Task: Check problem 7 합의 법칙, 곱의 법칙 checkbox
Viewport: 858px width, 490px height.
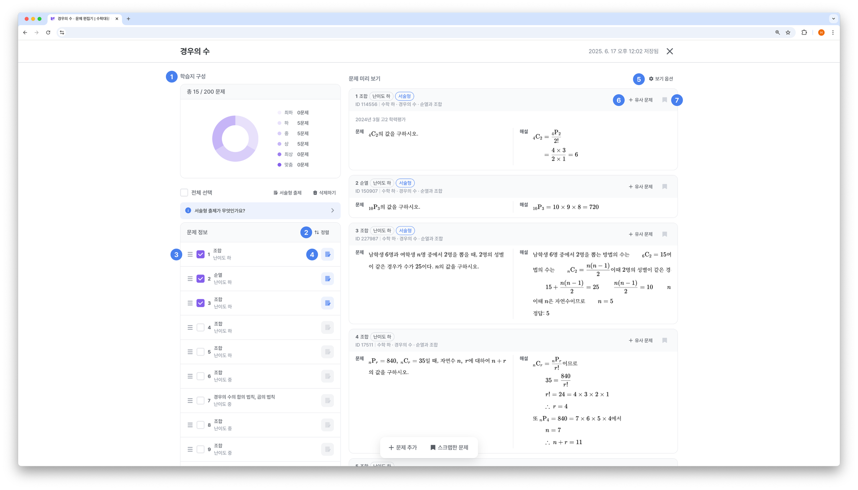Action: (201, 400)
